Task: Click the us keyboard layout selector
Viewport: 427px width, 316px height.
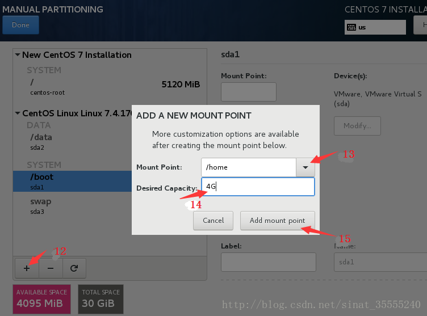Action: pyautogui.click(x=375, y=27)
